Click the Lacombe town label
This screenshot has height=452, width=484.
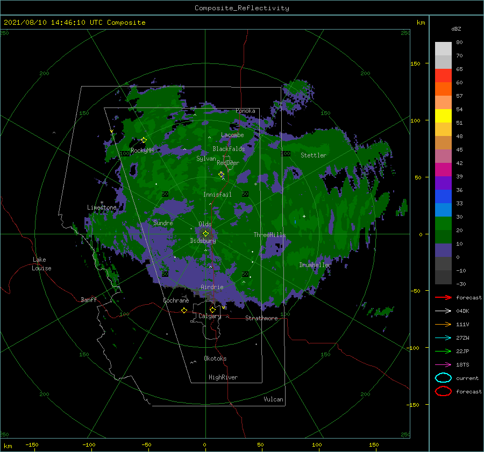tap(232, 135)
